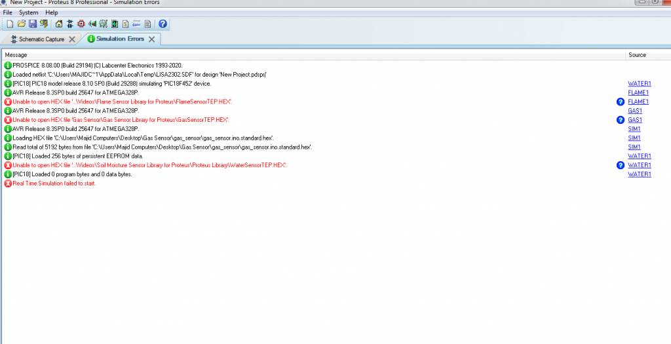Viewport: 671px width, 344px height.
Task: Select 'PIC18 model release 8.10 SP0' message
Action: (112, 84)
